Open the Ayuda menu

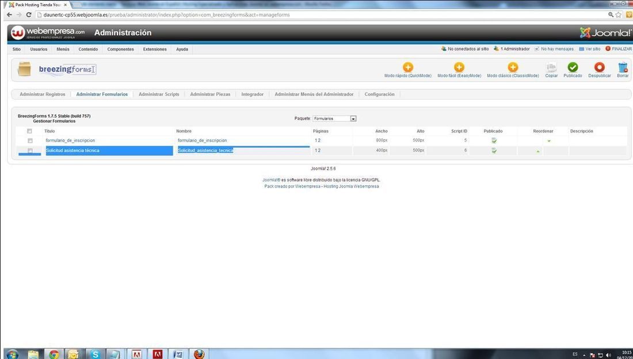(x=182, y=49)
